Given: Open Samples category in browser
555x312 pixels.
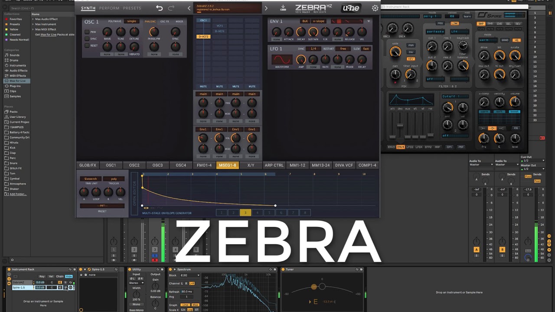Looking at the screenshot, I should [15, 97].
